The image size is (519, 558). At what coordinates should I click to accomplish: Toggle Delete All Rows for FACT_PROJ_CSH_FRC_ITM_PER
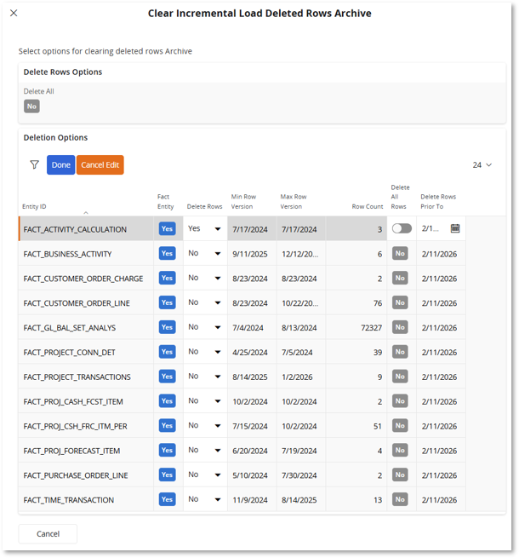click(400, 425)
